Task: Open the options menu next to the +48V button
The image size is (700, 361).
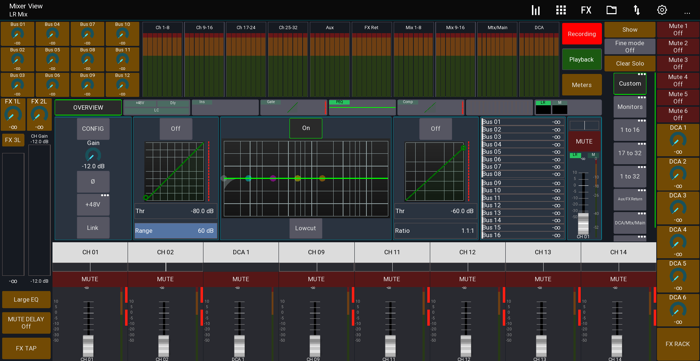Action: click(105, 195)
